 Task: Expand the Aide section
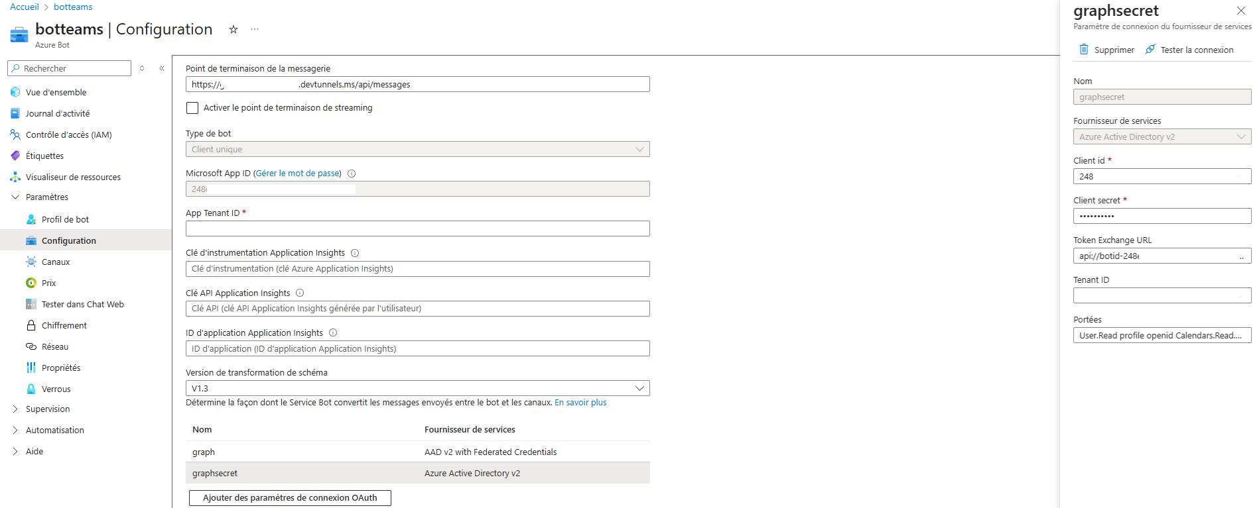click(15, 451)
